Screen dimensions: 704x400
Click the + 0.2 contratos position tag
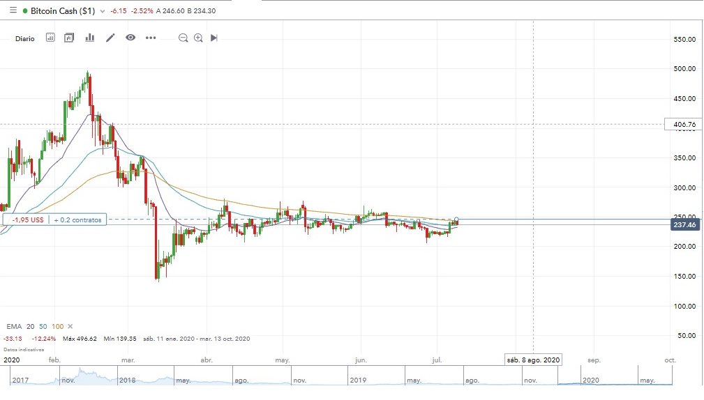tap(77, 220)
